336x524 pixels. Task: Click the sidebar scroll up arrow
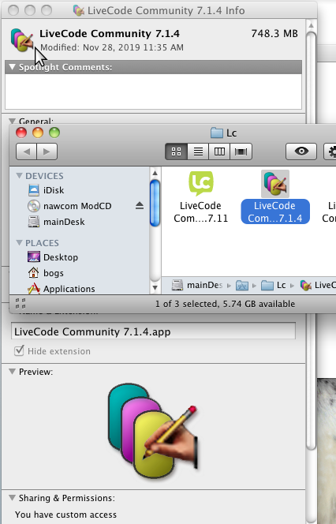point(155,173)
